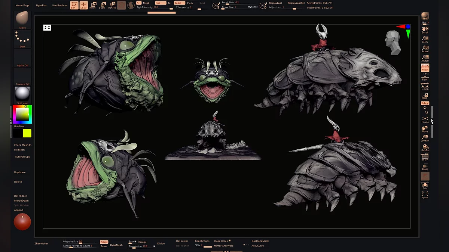The width and height of the screenshot is (449, 252).
Task: Click the Actual size icon
Action: click(x=425, y=49)
